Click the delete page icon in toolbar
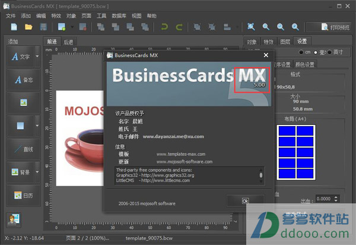The width and height of the screenshot is (356, 245). [83, 27]
